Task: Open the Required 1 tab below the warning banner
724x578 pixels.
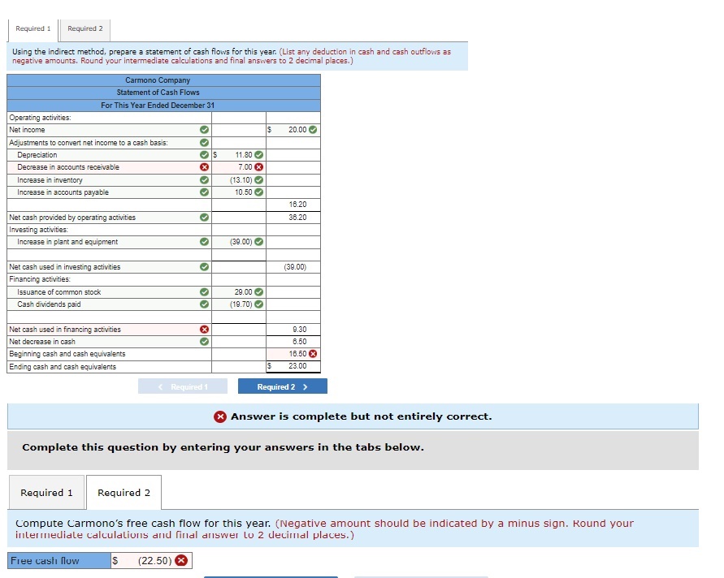Action: 46,492
